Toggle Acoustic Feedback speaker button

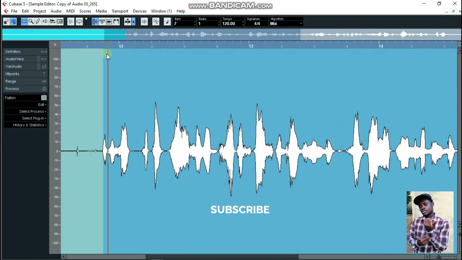pyautogui.click(x=14, y=22)
